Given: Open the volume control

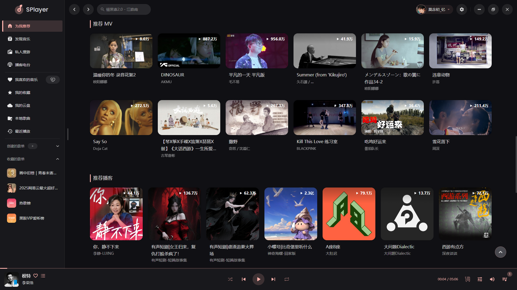Looking at the screenshot, I should [x=492, y=279].
